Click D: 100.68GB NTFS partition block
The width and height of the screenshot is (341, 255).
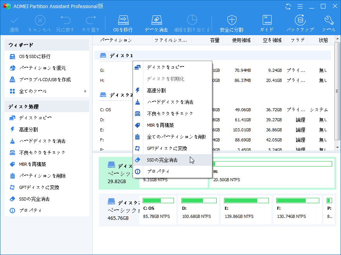tap(198, 210)
